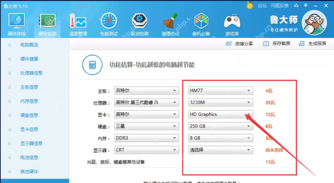Launch the 性能测试 performance test
The height and width of the screenshot is (183, 334).
[x=108, y=23]
